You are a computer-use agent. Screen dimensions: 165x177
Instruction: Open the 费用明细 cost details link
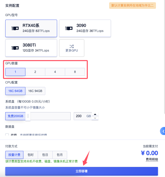[x=152, y=159]
